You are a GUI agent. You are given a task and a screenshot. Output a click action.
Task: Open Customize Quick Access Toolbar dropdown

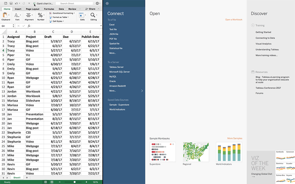29,3
